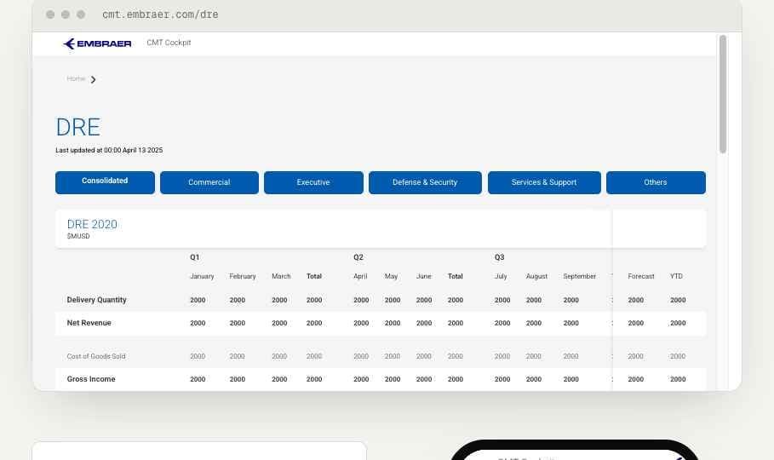This screenshot has width=774, height=460.
Task: Click the Forecast column header
Action: tap(640, 276)
